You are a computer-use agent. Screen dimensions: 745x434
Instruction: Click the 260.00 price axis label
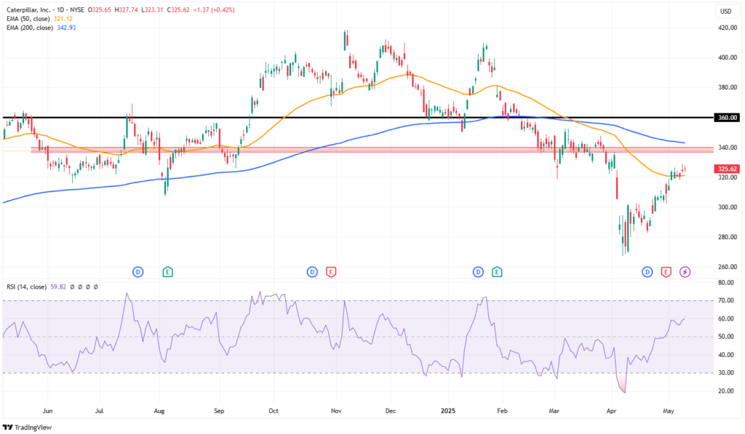point(728,268)
